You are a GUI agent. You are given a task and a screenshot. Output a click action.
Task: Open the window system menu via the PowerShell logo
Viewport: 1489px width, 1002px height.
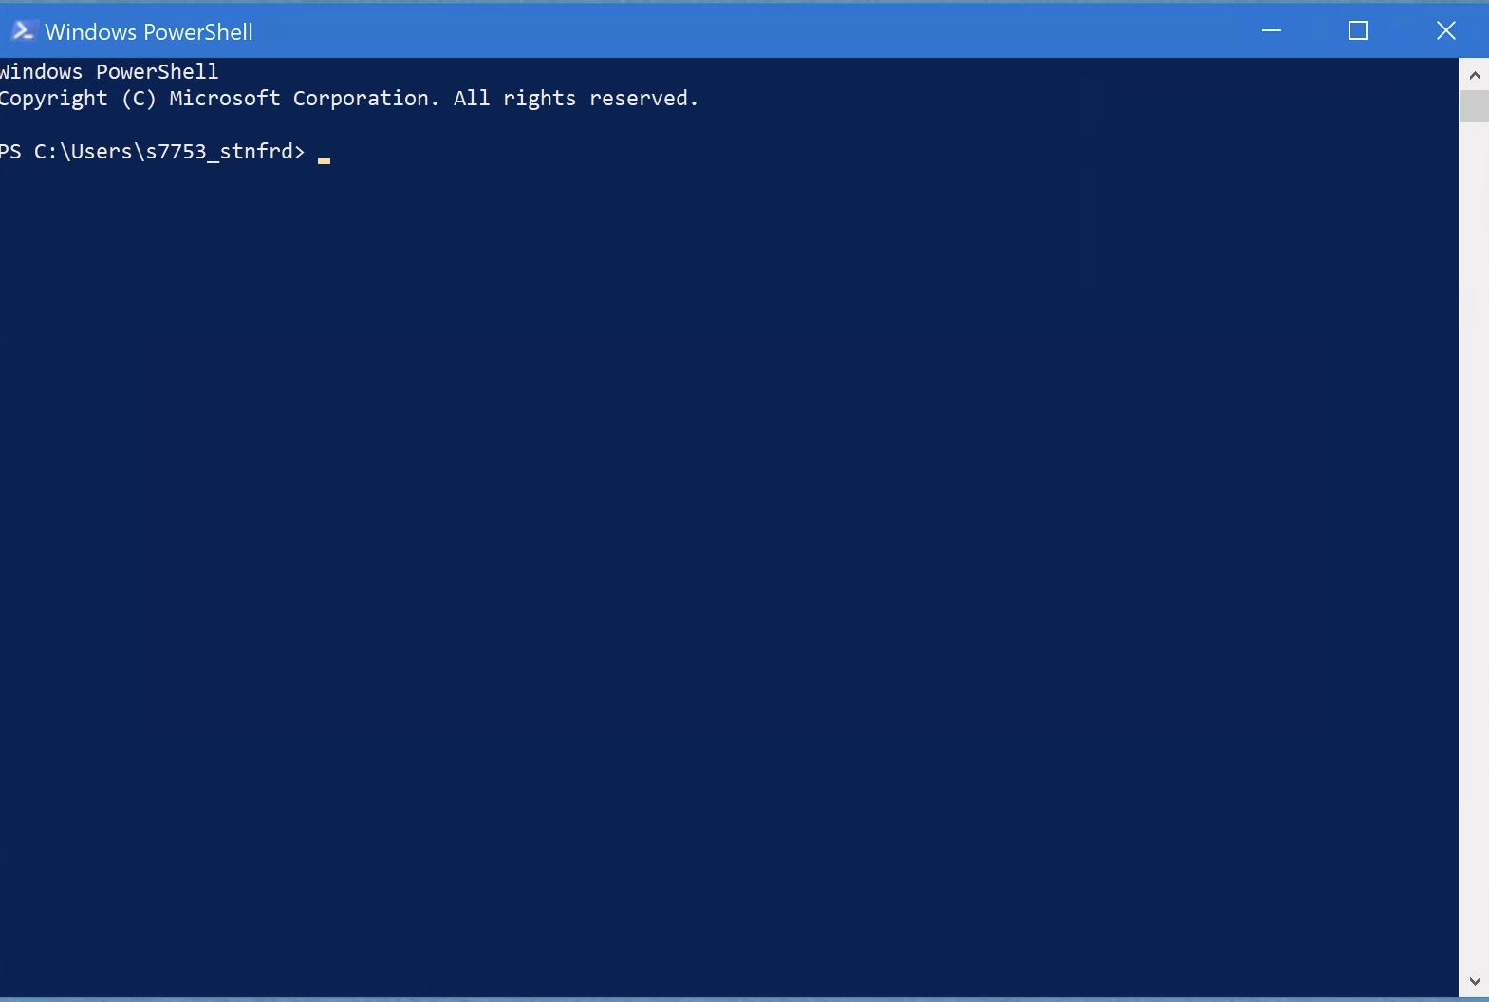pyautogui.click(x=23, y=29)
